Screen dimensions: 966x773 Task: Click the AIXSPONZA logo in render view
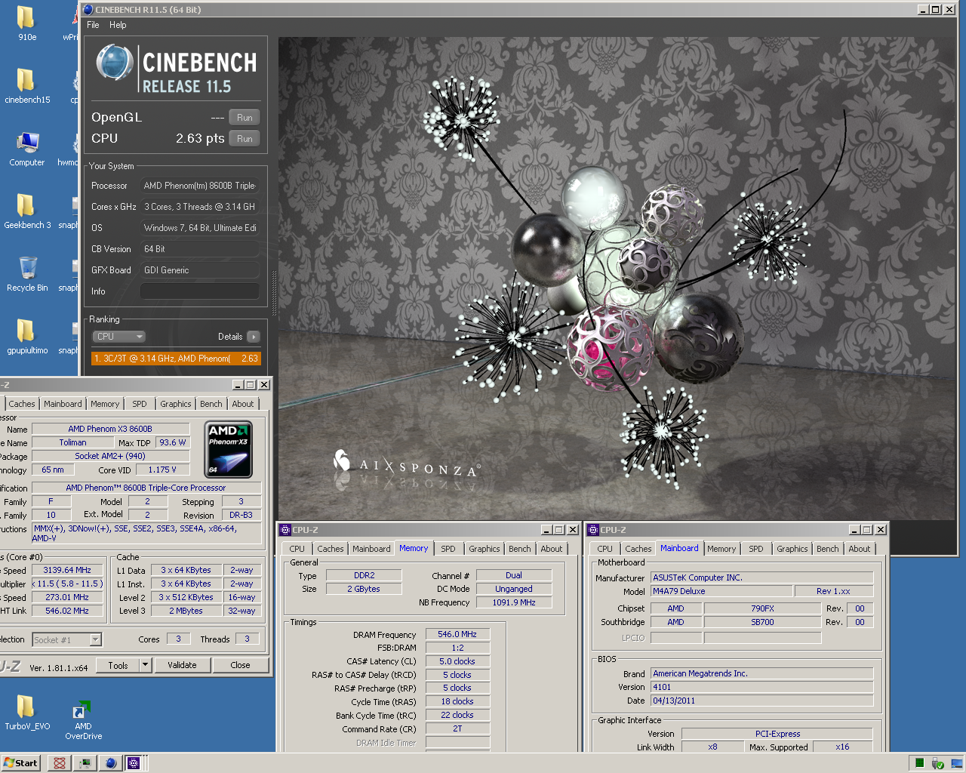[x=407, y=464]
